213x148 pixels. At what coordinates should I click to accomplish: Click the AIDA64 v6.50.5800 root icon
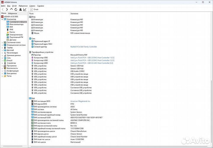[x=2, y=17]
